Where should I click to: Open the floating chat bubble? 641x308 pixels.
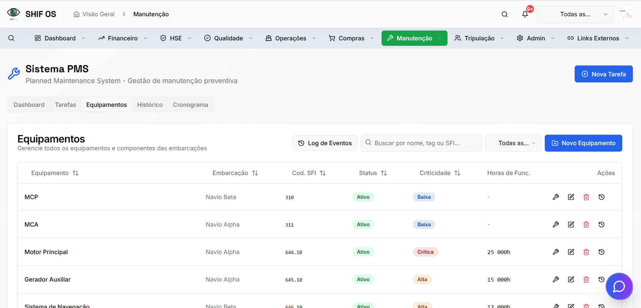tap(619, 286)
